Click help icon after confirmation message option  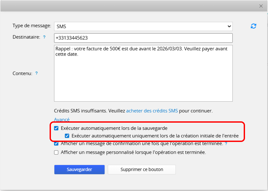click(x=226, y=144)
